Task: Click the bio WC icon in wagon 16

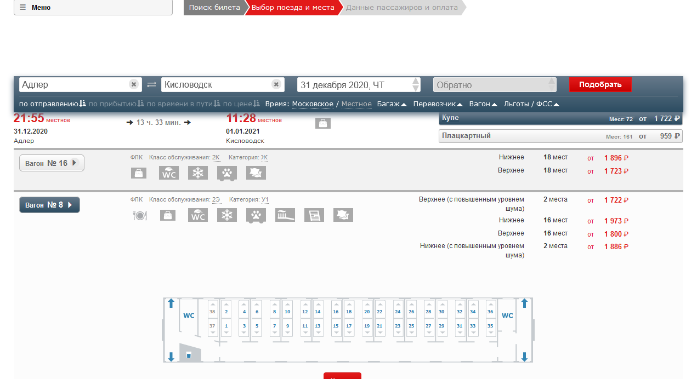Action: [x=169, y=173]
